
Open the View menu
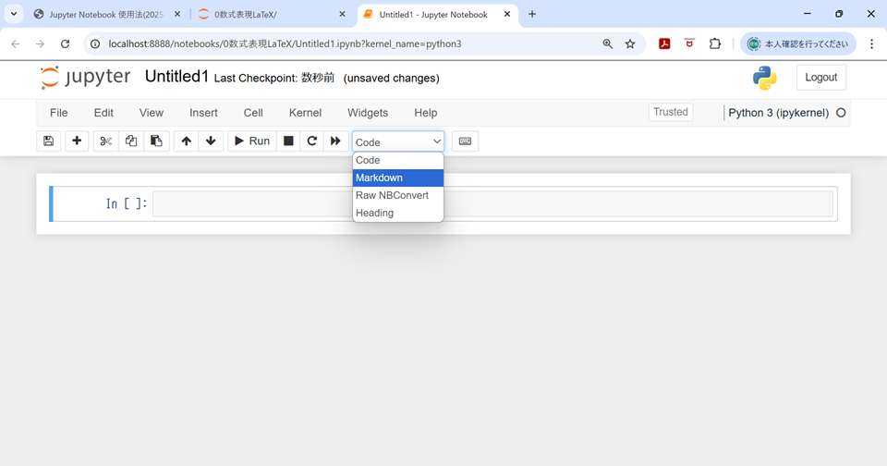(x=151, y=113)
